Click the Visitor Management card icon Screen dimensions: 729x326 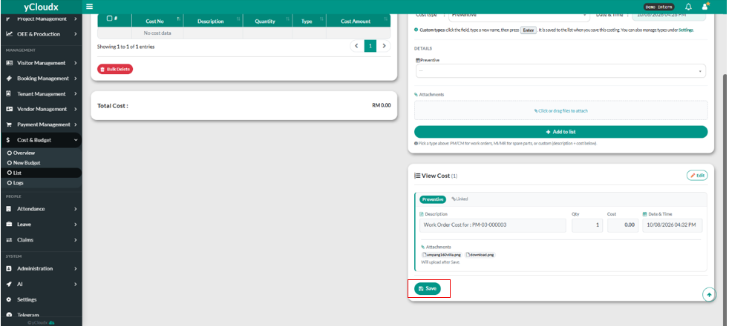(9, 63)
